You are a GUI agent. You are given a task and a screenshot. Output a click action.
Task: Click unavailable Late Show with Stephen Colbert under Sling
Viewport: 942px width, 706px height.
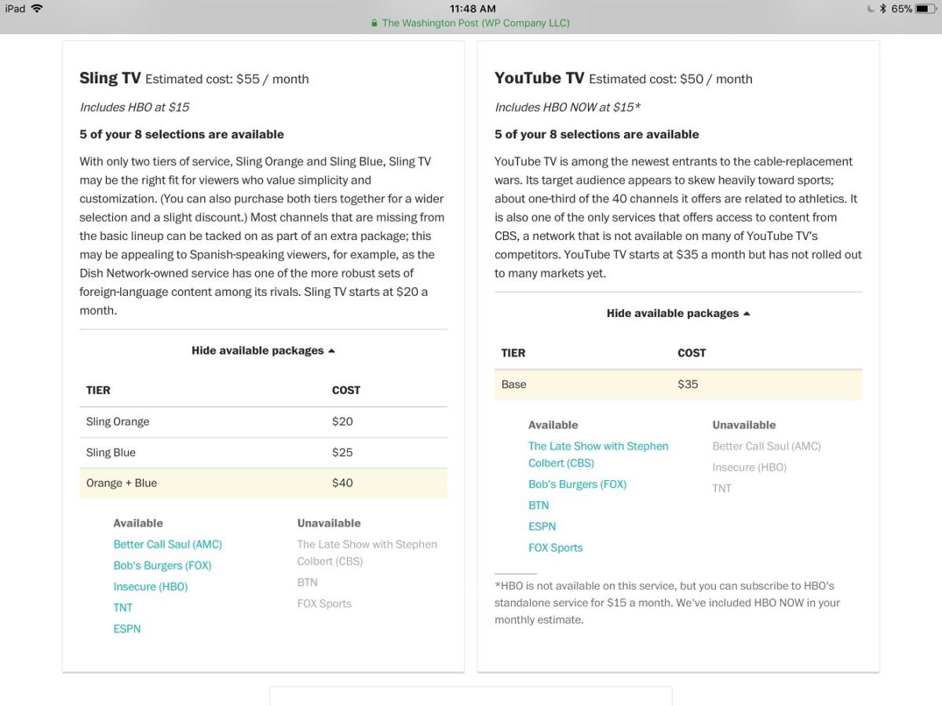point(367,552)
